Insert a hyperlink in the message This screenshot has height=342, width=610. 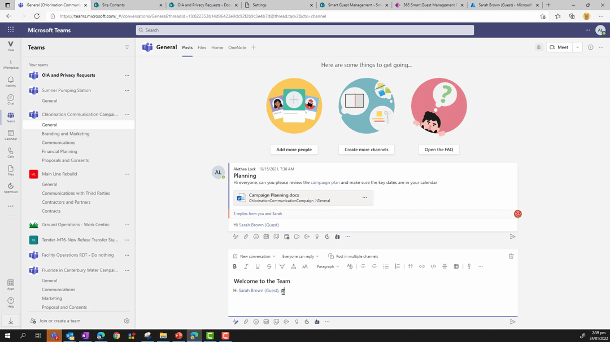pyautogui.click(x=422, y=266)
